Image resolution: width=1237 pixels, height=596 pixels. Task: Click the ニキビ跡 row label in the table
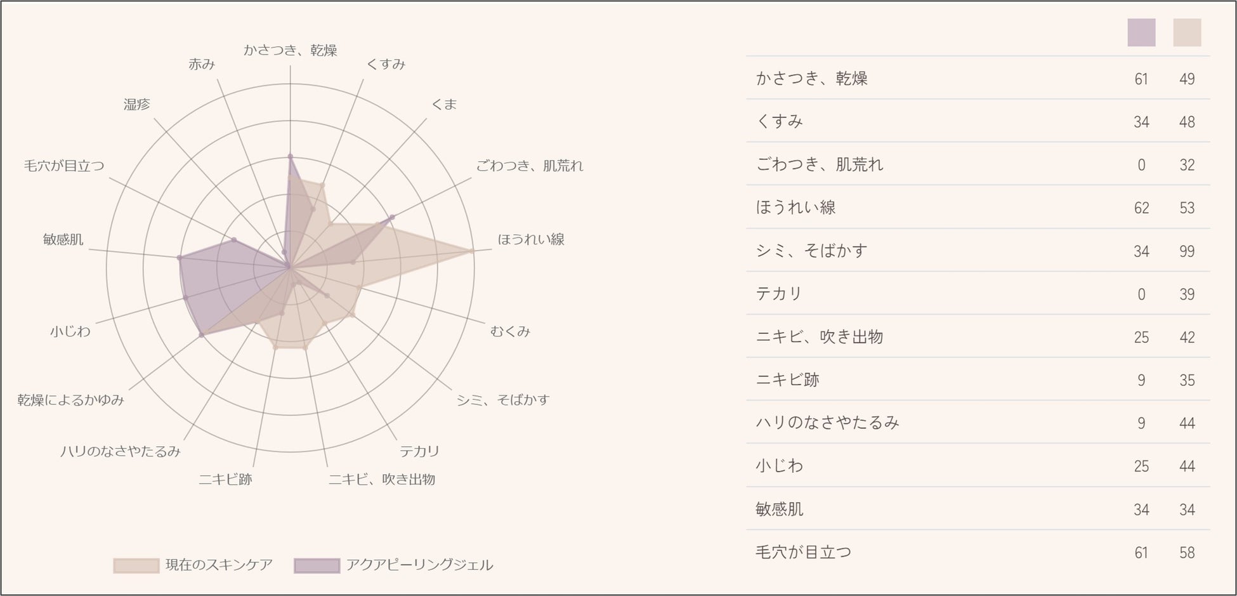(787, 380)
